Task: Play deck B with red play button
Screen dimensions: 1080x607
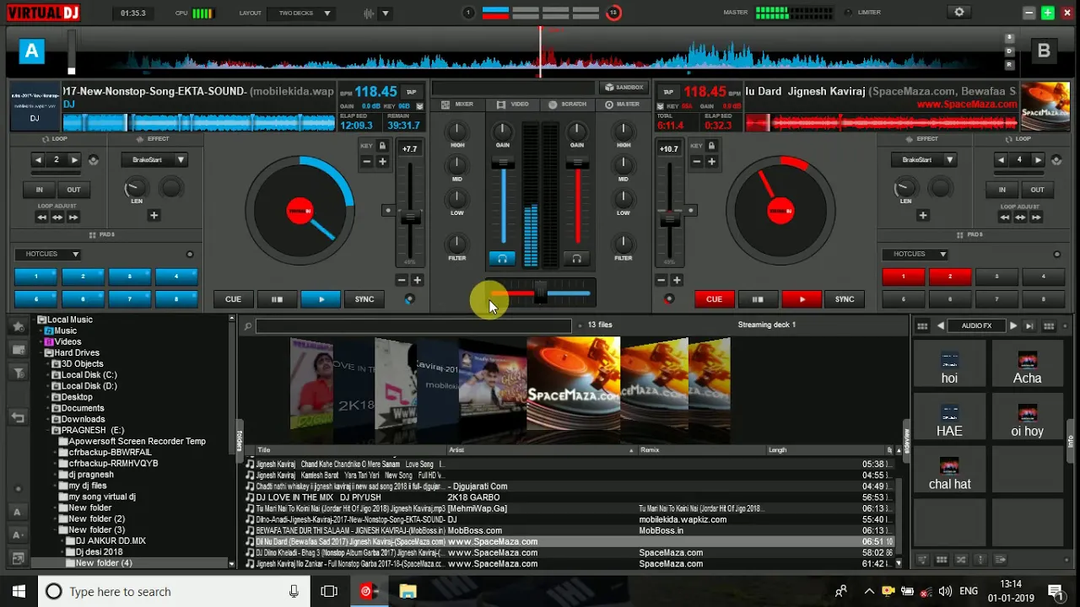Action: tap(802, 299)
